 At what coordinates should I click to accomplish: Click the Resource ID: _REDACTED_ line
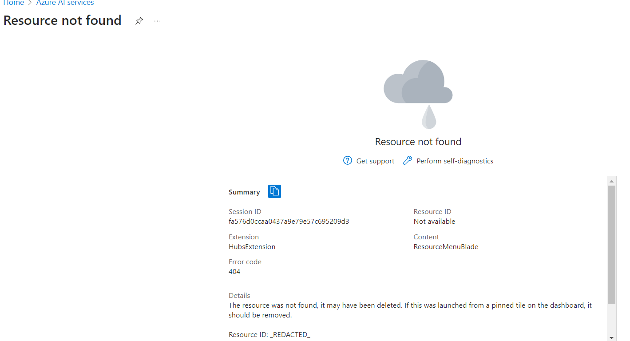click(x=269, y=334)
